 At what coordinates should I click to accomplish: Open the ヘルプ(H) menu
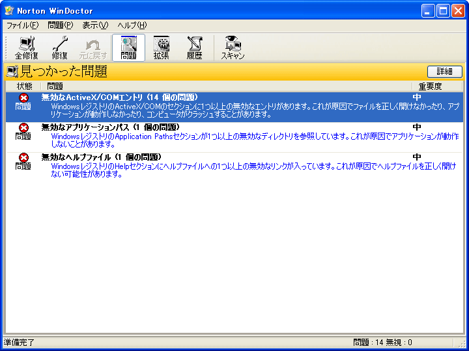pos(132,25)
